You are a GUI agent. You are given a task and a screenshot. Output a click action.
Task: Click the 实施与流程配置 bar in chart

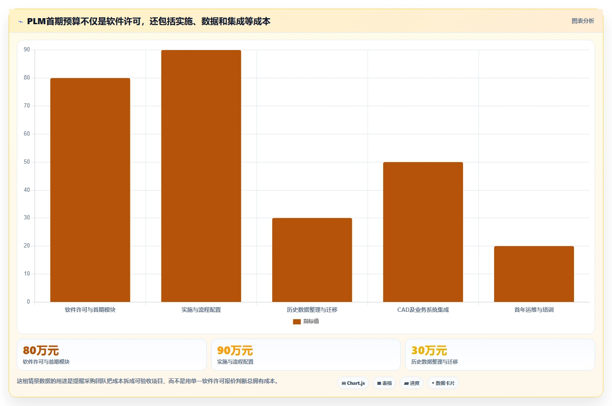tap(201, 176)
